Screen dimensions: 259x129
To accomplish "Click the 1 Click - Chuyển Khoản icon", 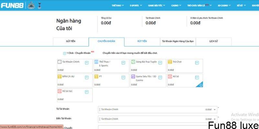I will click(64, 53).
